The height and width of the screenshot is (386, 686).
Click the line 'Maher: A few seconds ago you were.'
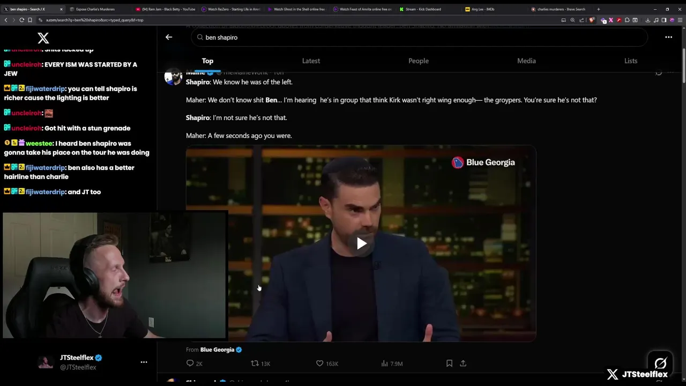coord(239,136)
